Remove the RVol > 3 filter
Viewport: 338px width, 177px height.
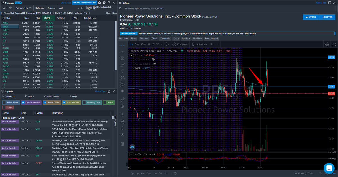tap(53, 13)
